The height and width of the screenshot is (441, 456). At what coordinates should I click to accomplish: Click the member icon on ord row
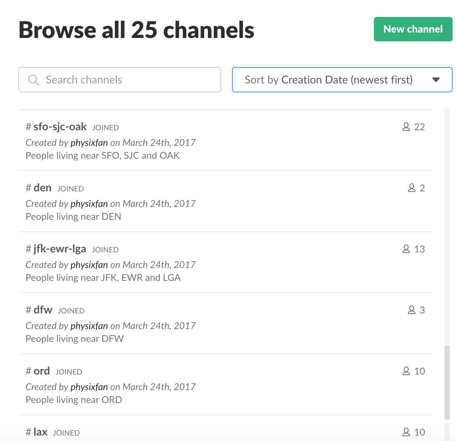406,371
